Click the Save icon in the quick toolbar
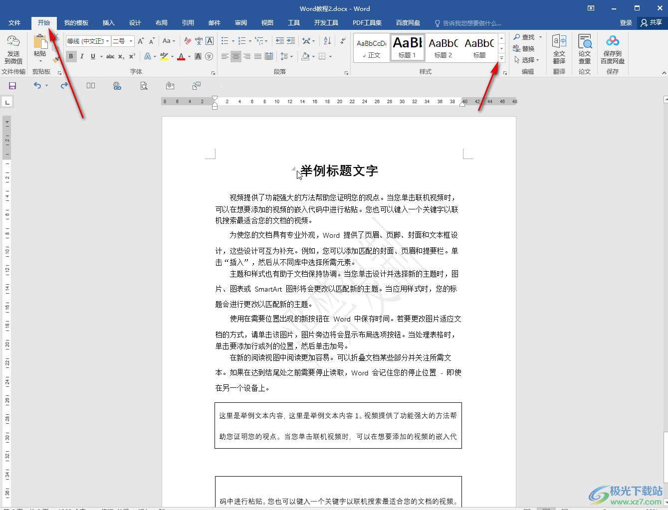Viewport: 668px width, 510px height. coord(12,86)
